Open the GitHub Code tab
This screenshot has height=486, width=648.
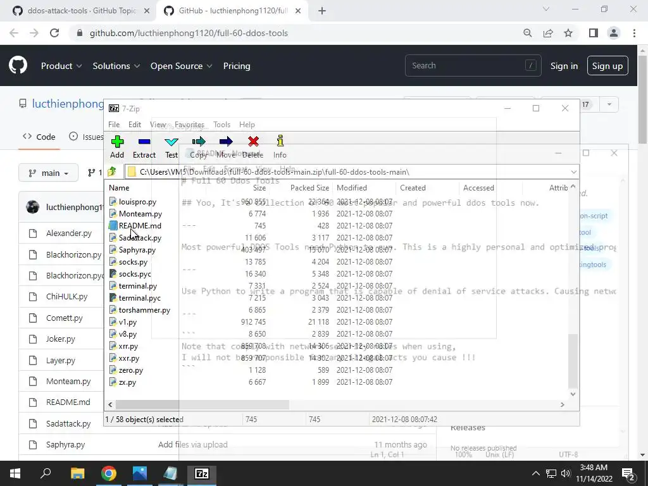(x=39, y=137)
